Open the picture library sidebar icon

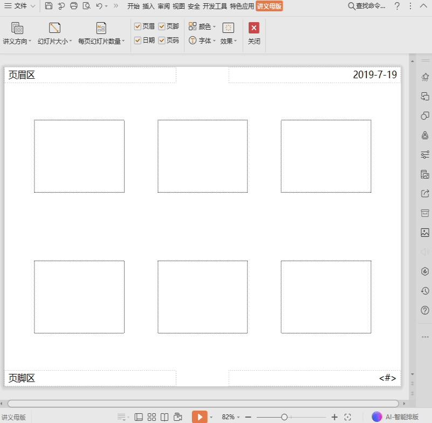[x=425, y=174]
